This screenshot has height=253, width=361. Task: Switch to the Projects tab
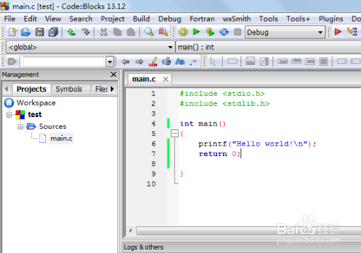click(x=31, y=89)
